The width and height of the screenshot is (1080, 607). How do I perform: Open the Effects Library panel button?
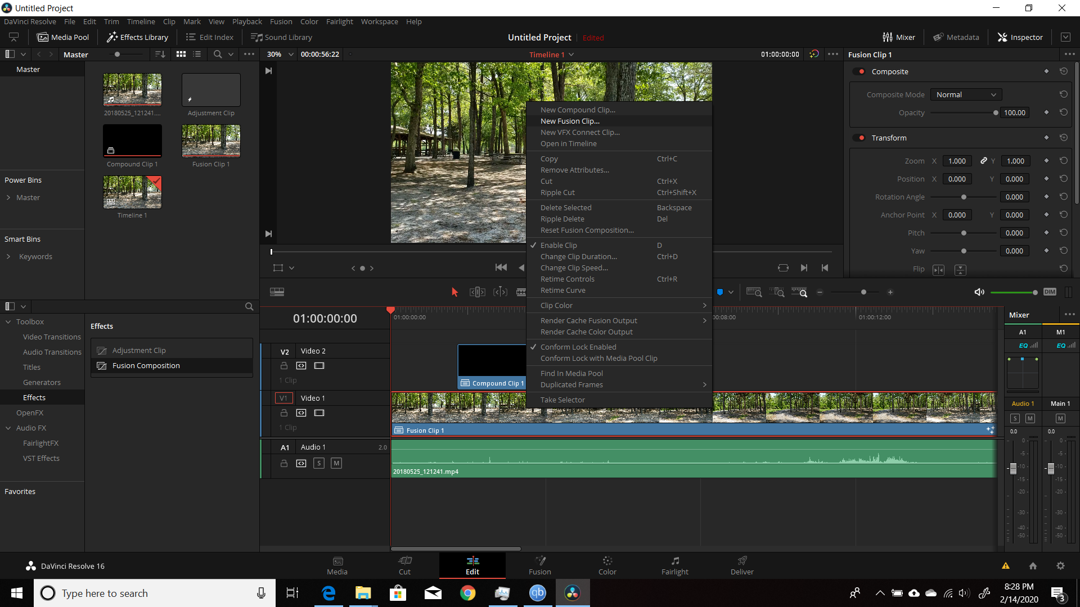[x=138, y=37]
